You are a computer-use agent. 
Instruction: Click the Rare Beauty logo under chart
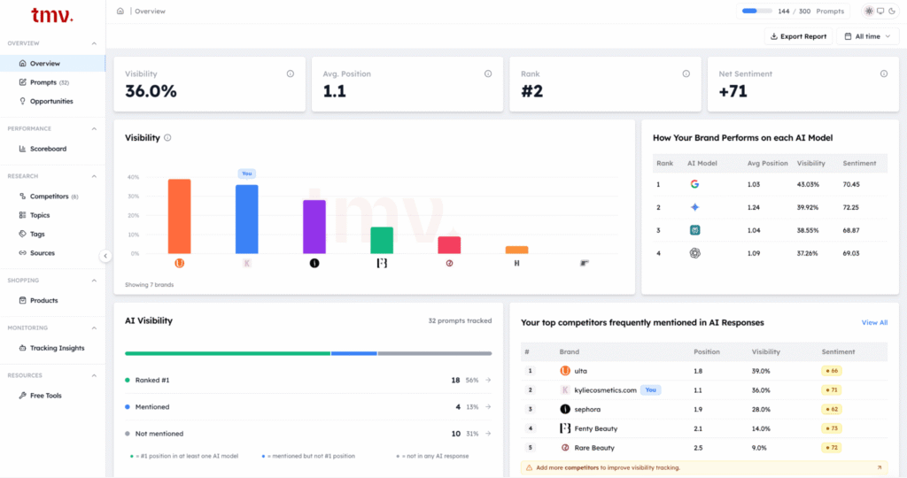(x=449, y=263)
